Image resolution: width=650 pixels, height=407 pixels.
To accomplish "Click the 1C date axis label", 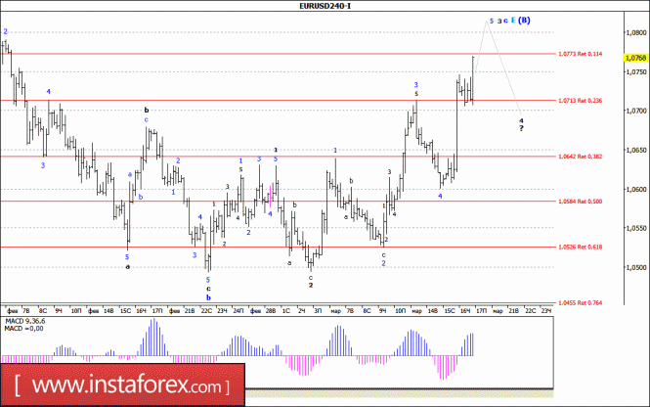I will 286,311.
